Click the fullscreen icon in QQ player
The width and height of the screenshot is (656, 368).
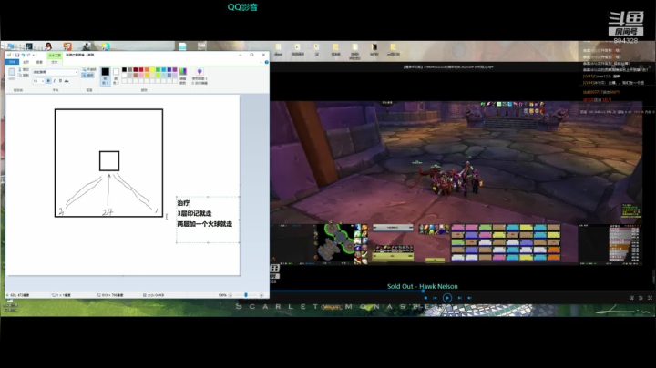click(651, 298)
